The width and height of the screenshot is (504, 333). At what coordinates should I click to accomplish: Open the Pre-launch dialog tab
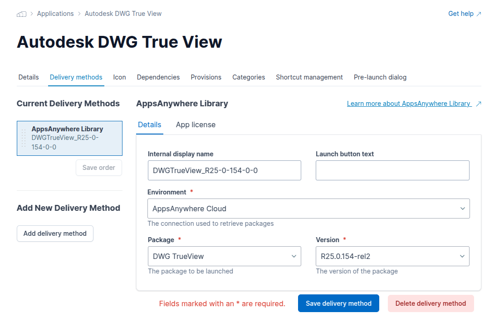click(x=380, y=77)
